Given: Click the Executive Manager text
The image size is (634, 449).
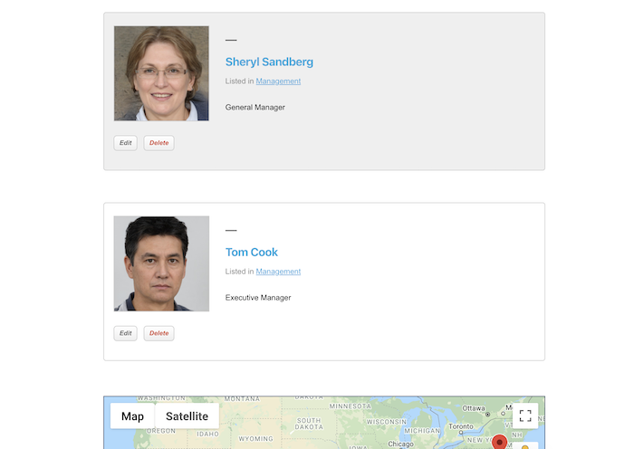Looking at the screenshot, I should pos(258,298).
